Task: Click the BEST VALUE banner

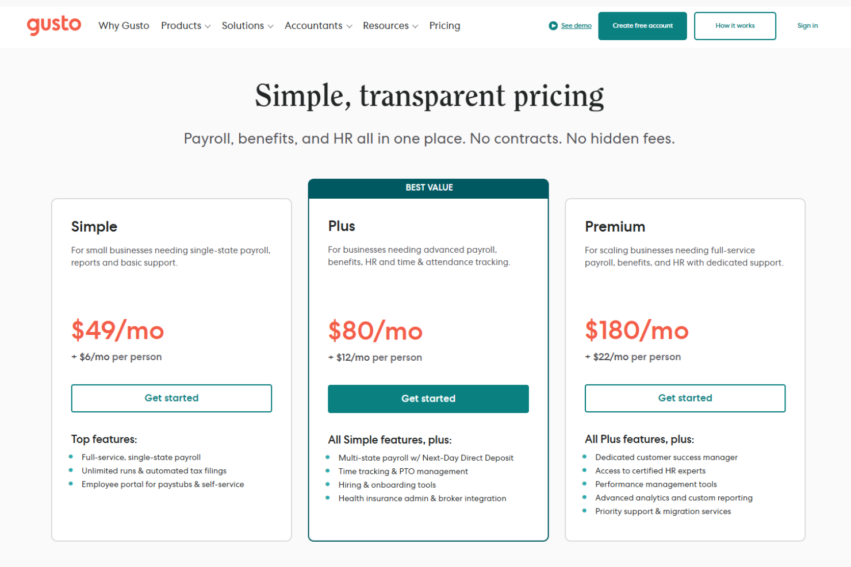Action: [x=428, y=187]
